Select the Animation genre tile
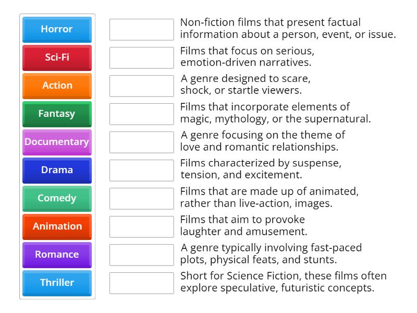This screenshot has width=417, height=313. (57, 226)
